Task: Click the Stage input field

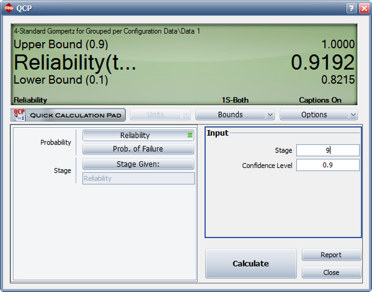Action: pos(328,151)
